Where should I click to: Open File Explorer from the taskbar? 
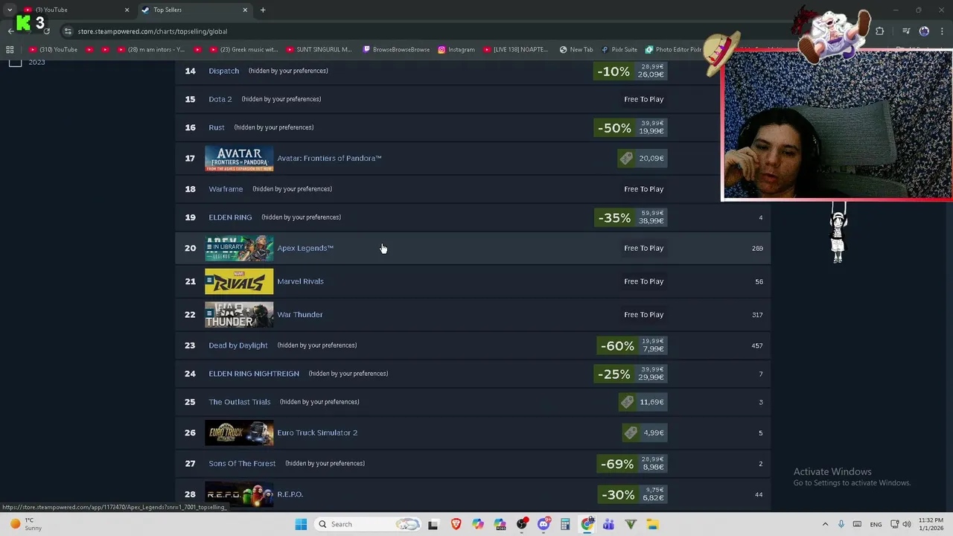652,524
